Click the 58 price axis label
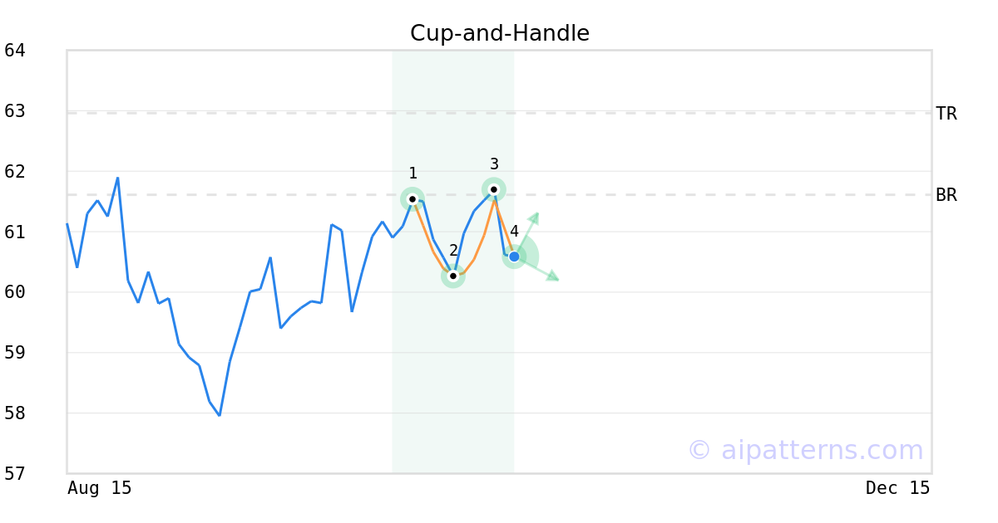 pyautogui.click(x=15, y=413)
